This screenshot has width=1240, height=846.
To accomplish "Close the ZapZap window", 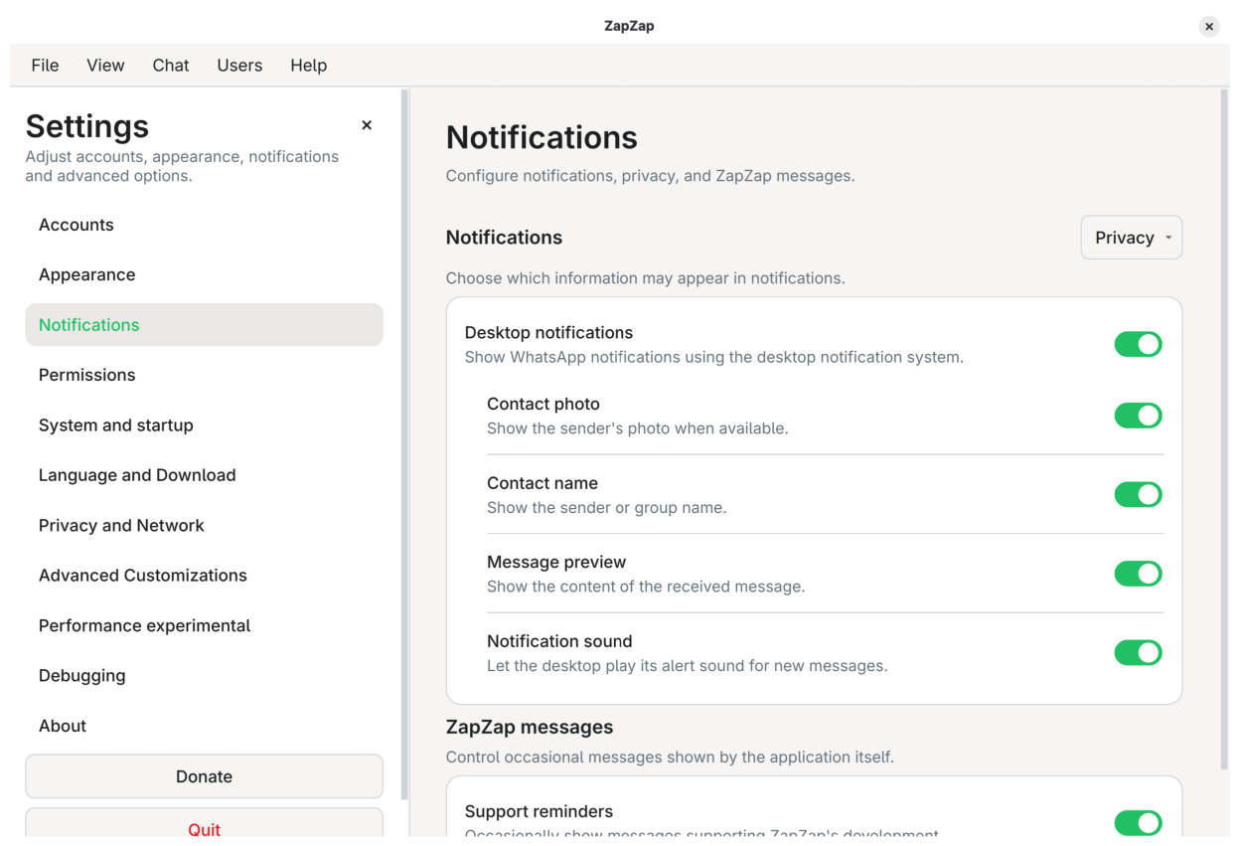I will click(x=1208, y=27).
